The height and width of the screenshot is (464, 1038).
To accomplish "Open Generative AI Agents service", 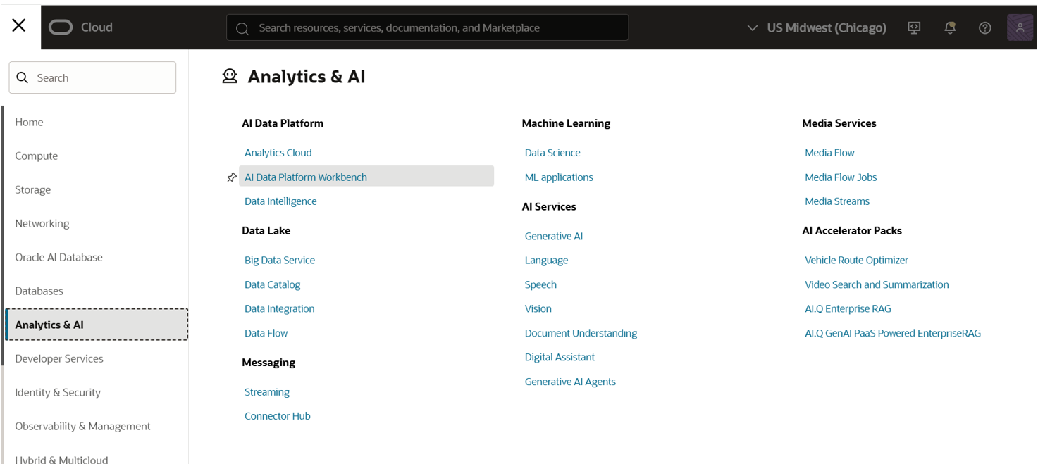I will [570, 382].
